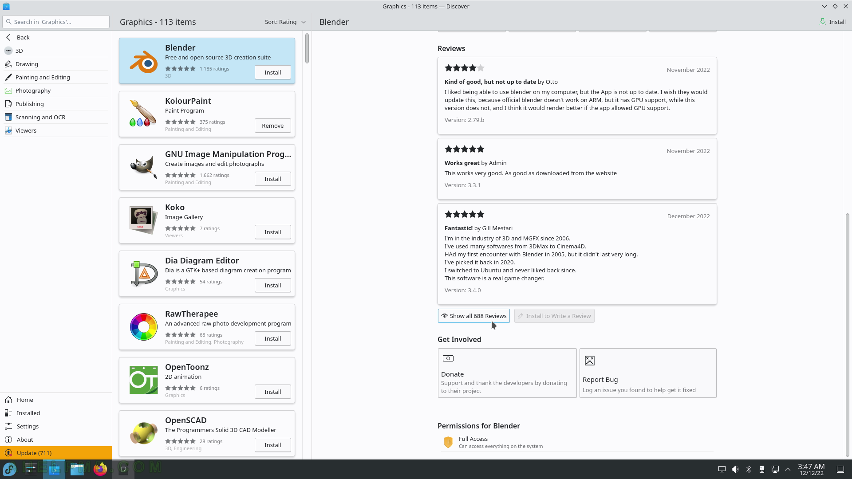This screenshot has height=479, width=852.
Task: Open Fedora application launcher
Action: coord(10,469)
